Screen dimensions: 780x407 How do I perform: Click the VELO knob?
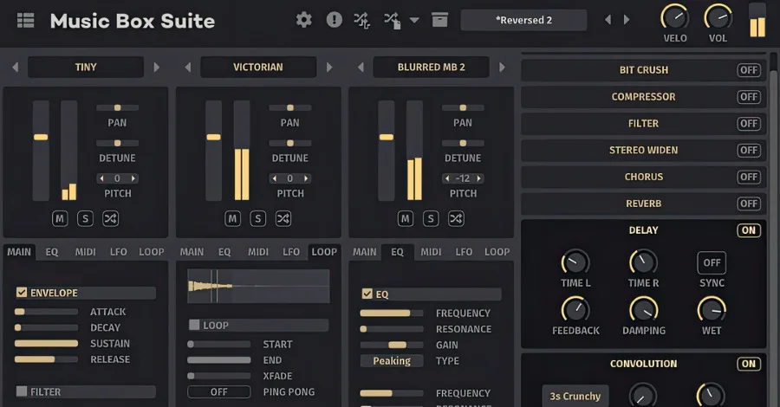click(x=674, y=18)
